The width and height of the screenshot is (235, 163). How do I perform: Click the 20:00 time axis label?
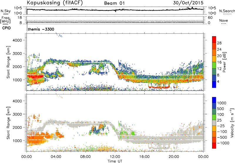[174, 157]
